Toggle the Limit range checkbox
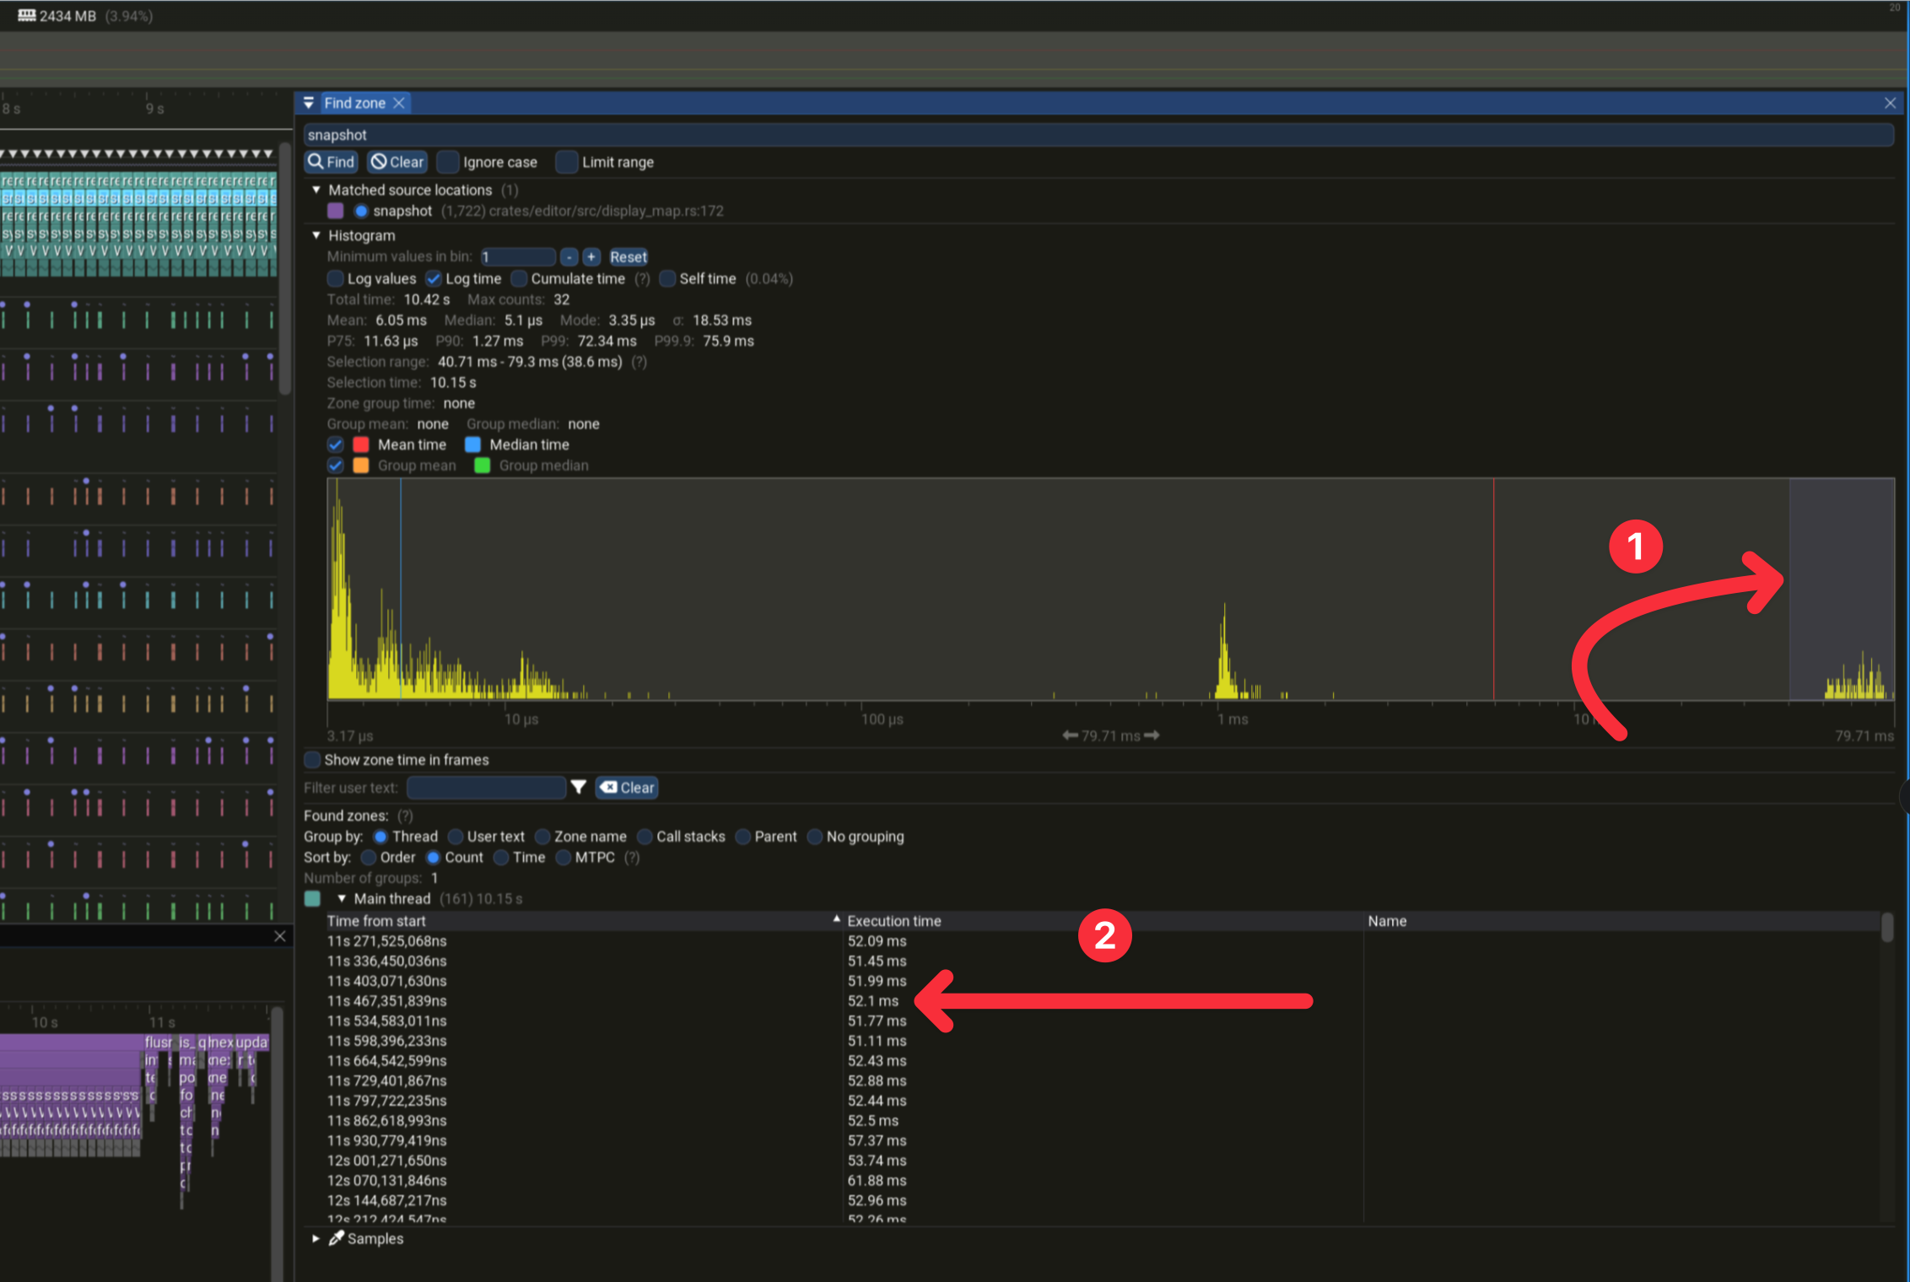This screenshot has width=1910, height=1282. (567, 162)
